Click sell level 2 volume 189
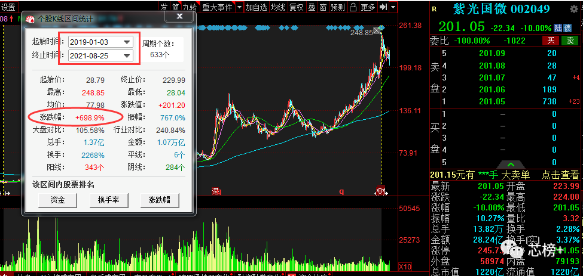 (x=549, y=89)
